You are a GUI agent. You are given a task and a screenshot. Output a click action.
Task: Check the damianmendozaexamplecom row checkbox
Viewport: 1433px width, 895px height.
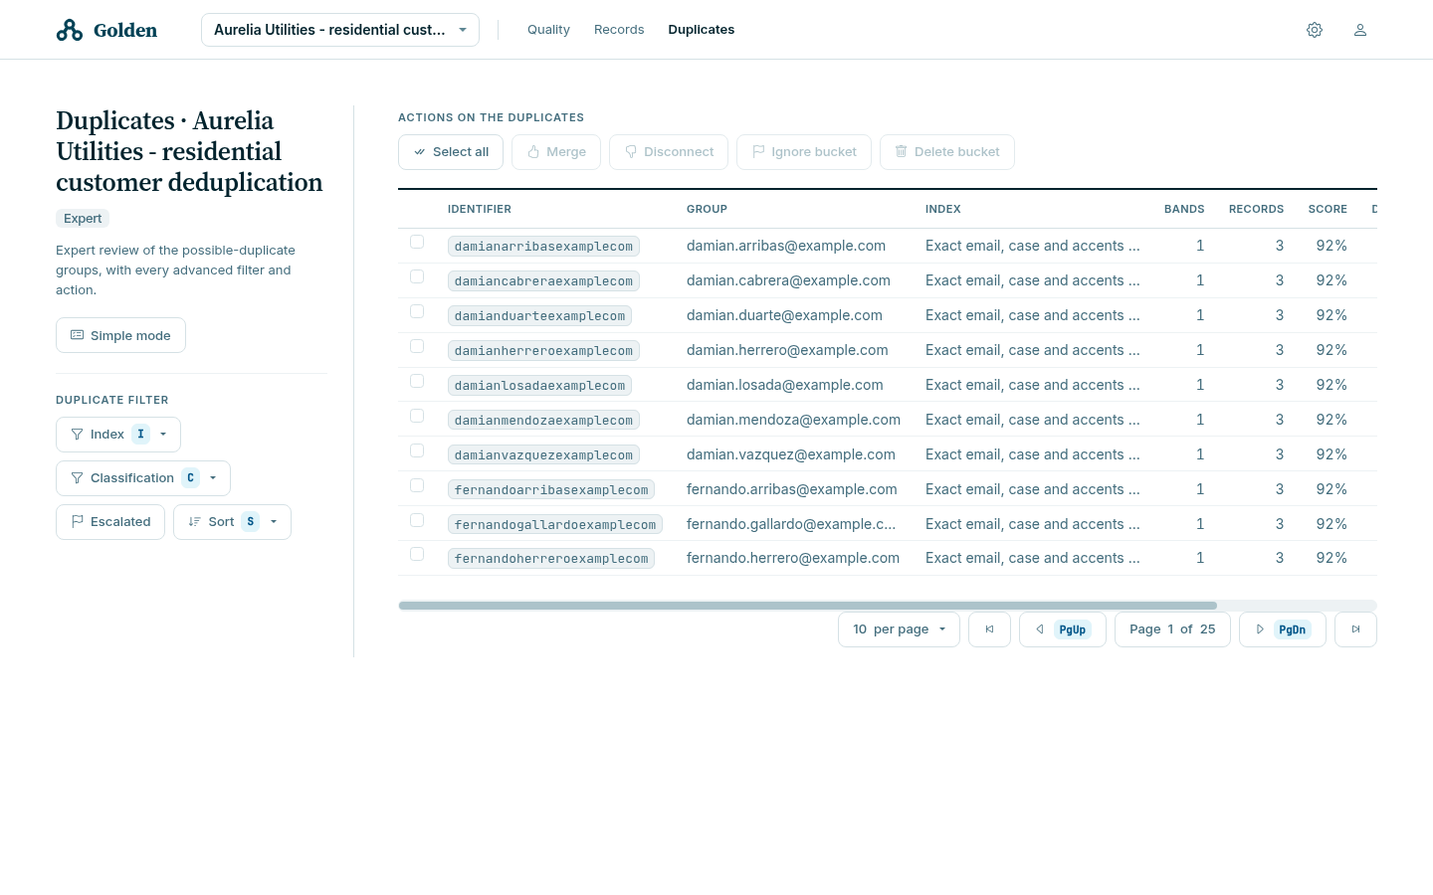coord(417,416)
